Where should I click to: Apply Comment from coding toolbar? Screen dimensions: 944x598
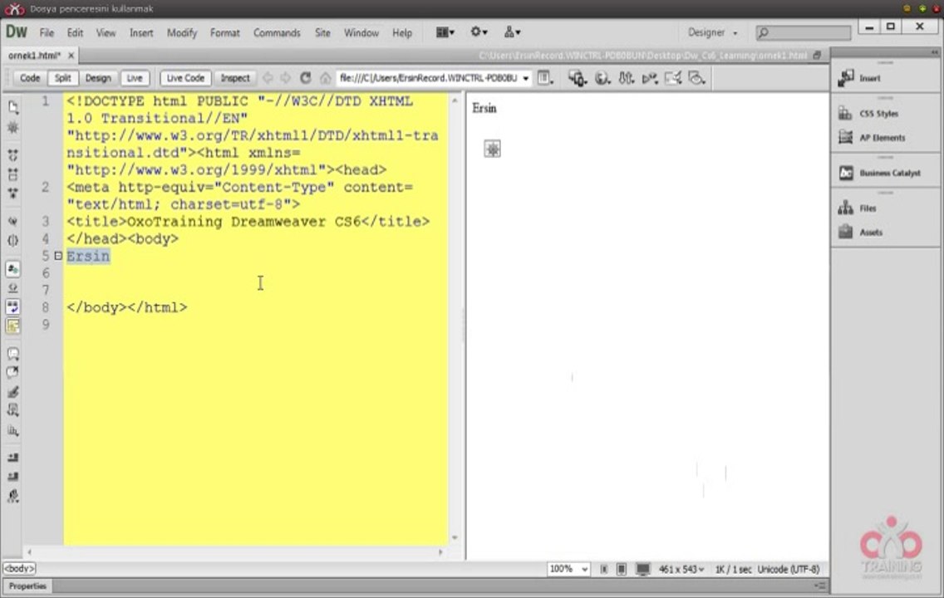pyautogui.click(x=12, y=354)
